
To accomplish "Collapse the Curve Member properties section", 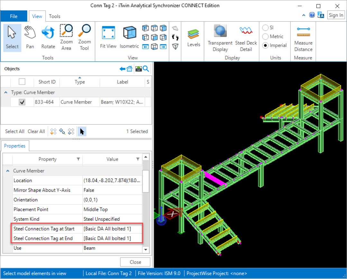I will [x=8, y=171].
